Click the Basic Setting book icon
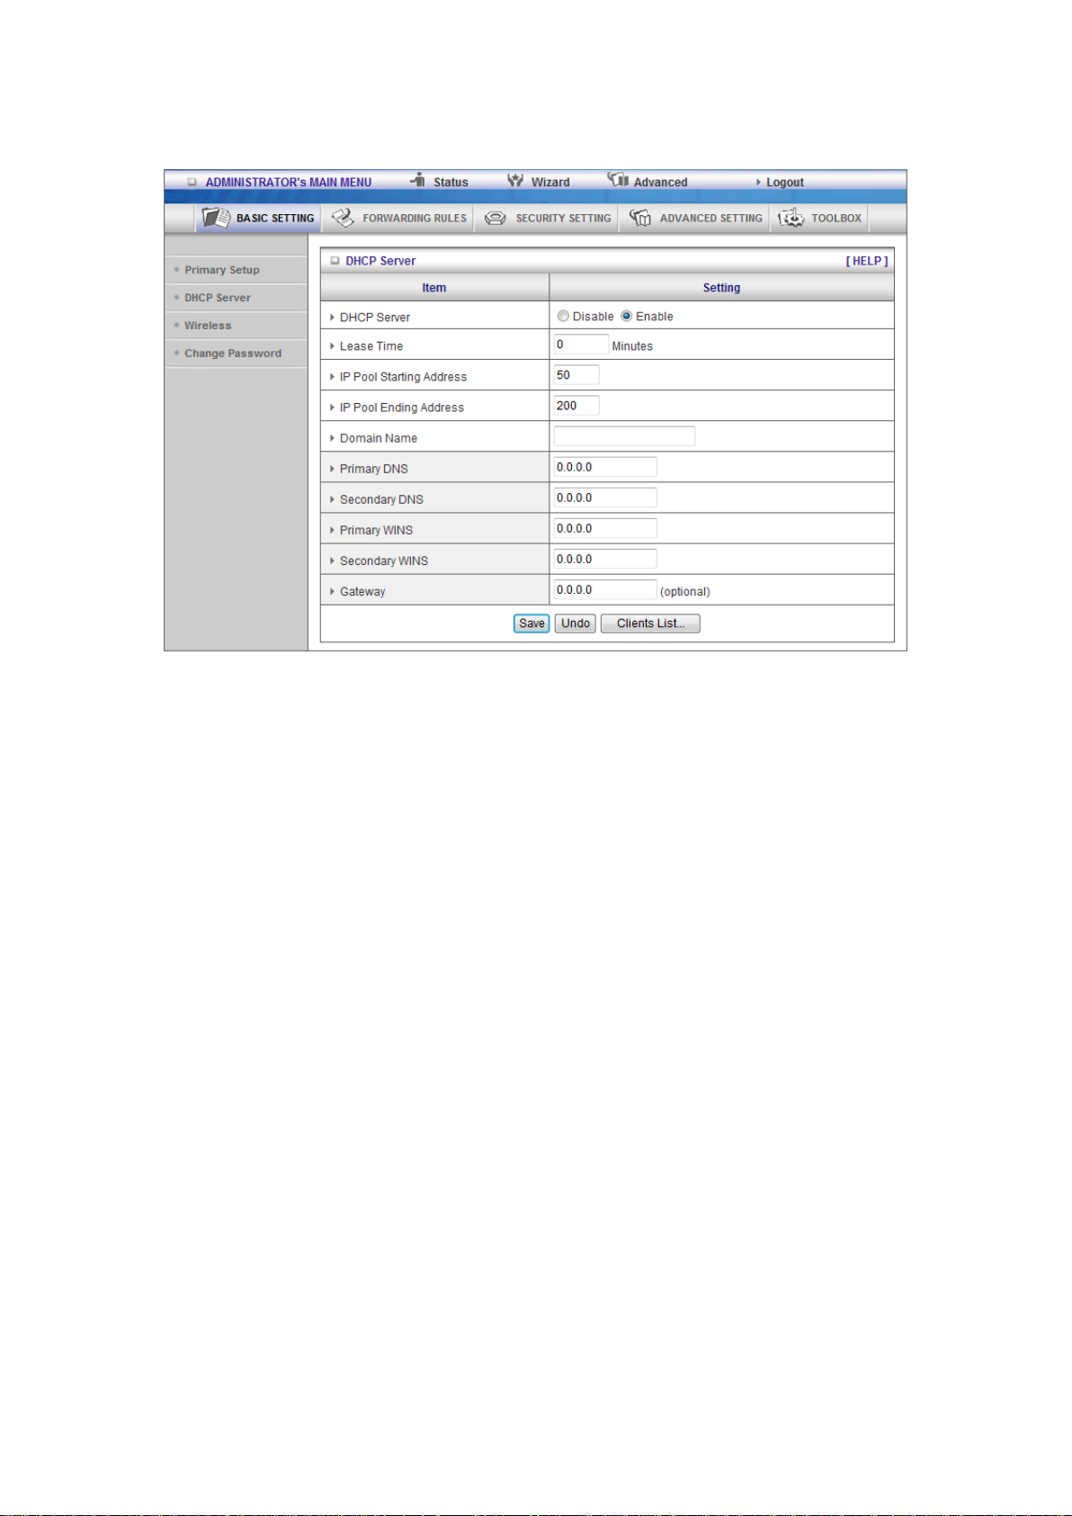Image resolution: width=1072 pixels, height=1516 pixels. (216, 218)
